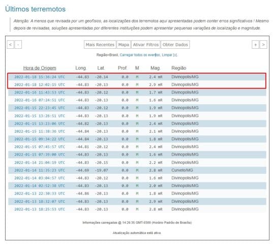The image size is (274, 244).
Task: Sort by Hora de Origem header
Action: pos(40,68)
